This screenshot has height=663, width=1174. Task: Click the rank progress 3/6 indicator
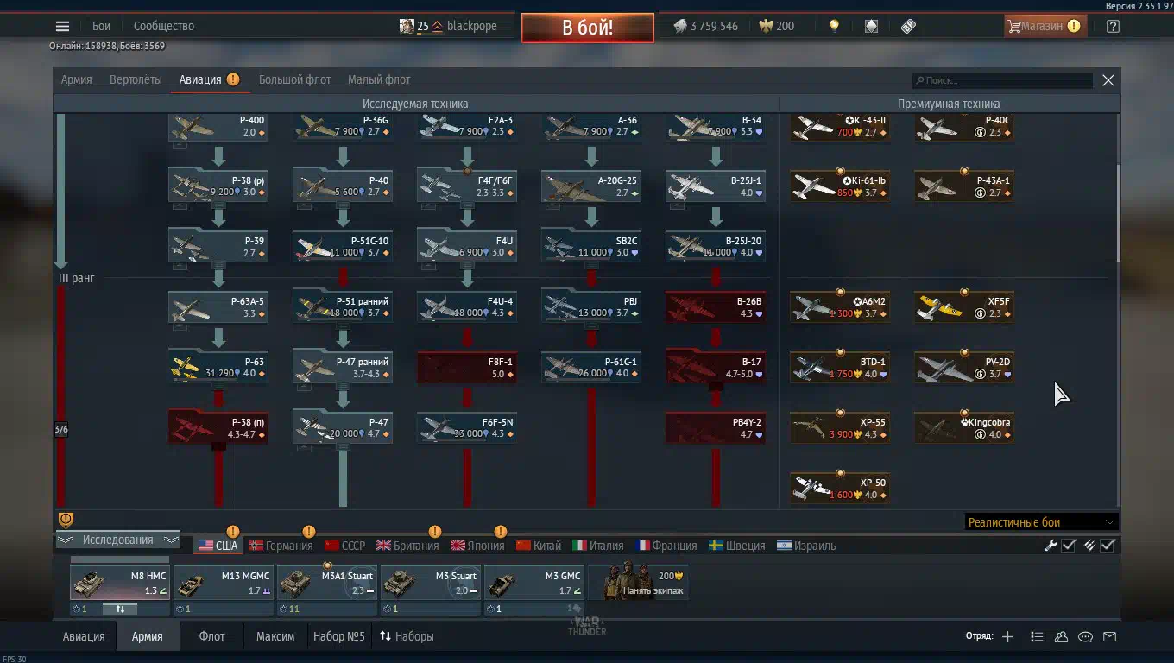pyautogui.click(x=61, y=429)
